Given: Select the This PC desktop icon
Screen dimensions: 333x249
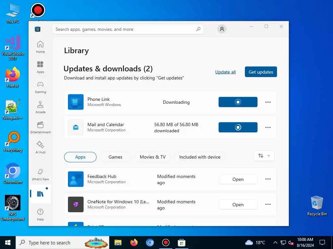Looking at the screenshot, I should click(x=13, y=13).
